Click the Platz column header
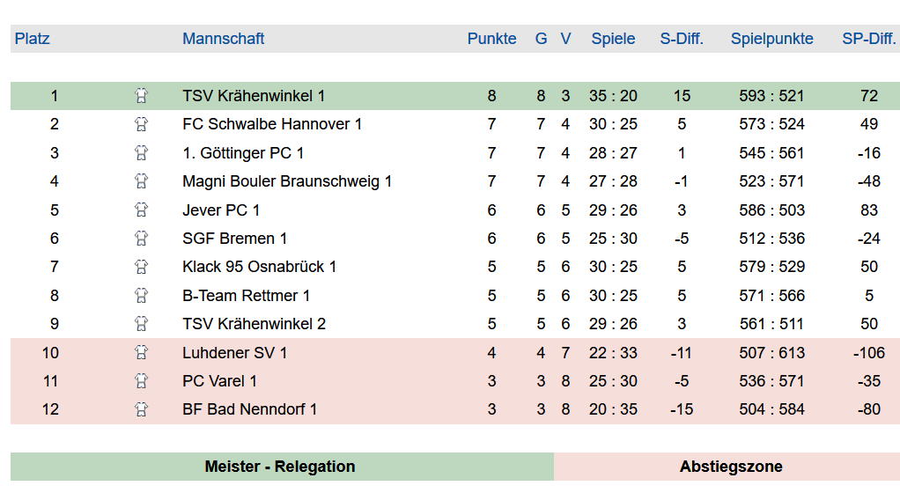This screenshot has height=493, width=900. tap(32, 39)
